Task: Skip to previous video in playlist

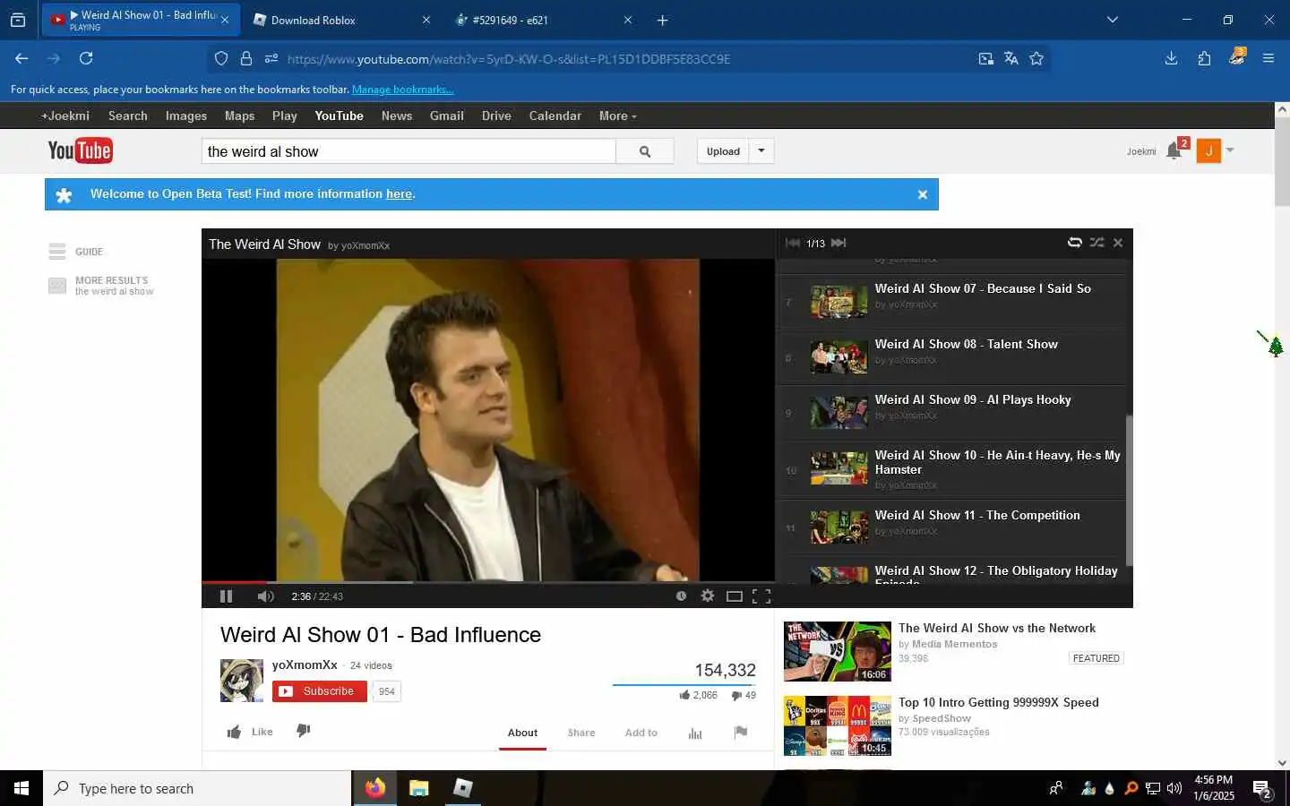Action: pyautogui.click(x=793, y=243)
